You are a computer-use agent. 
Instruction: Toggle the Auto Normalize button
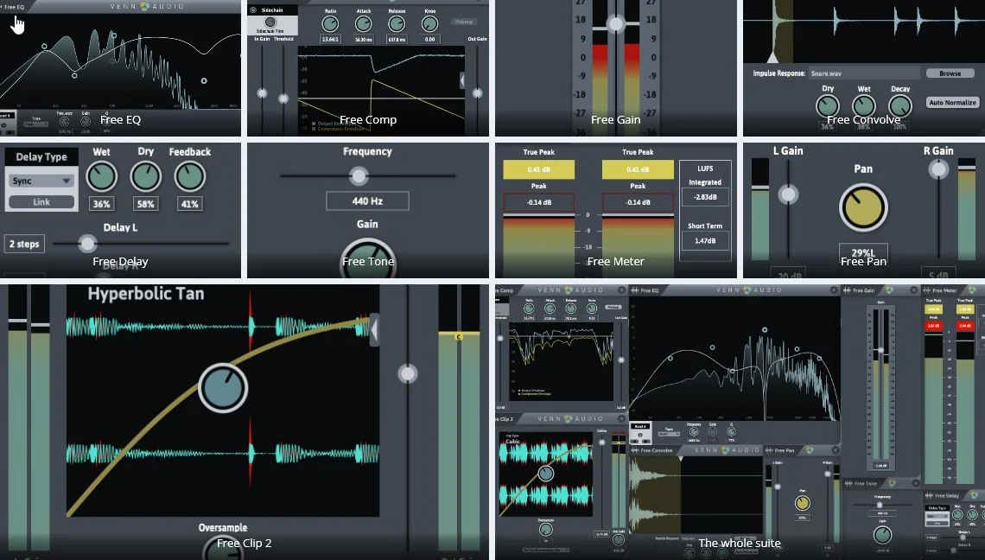pos(950,103)
